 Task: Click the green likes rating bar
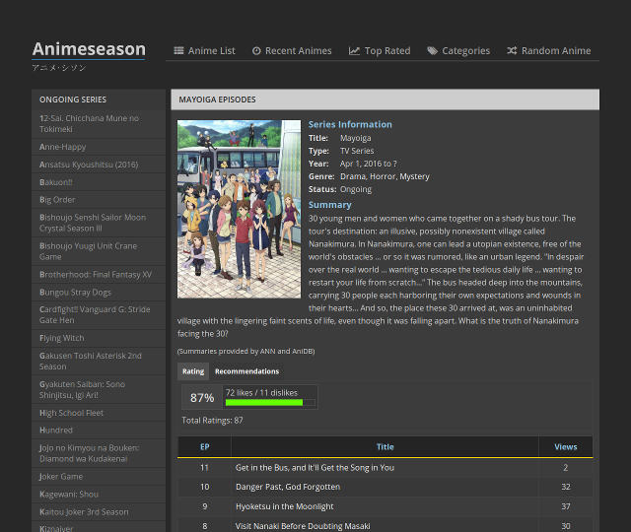coord(264,403)
